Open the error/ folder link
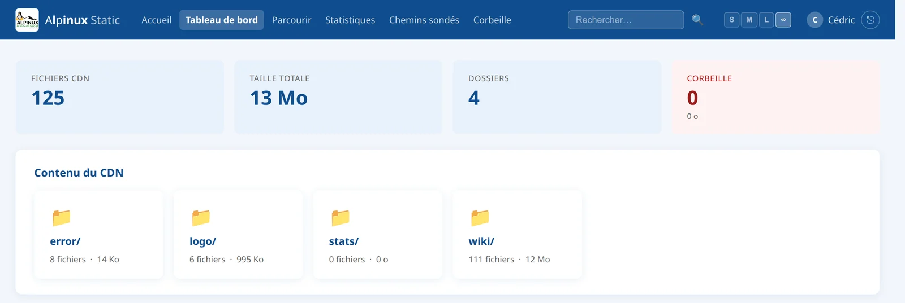 [x=65, y=241]
